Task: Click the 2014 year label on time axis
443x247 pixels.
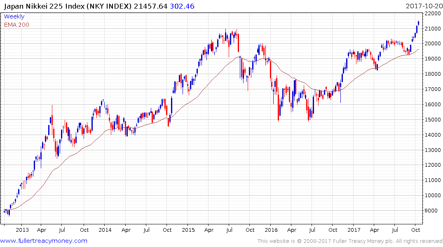Action: 105,230
